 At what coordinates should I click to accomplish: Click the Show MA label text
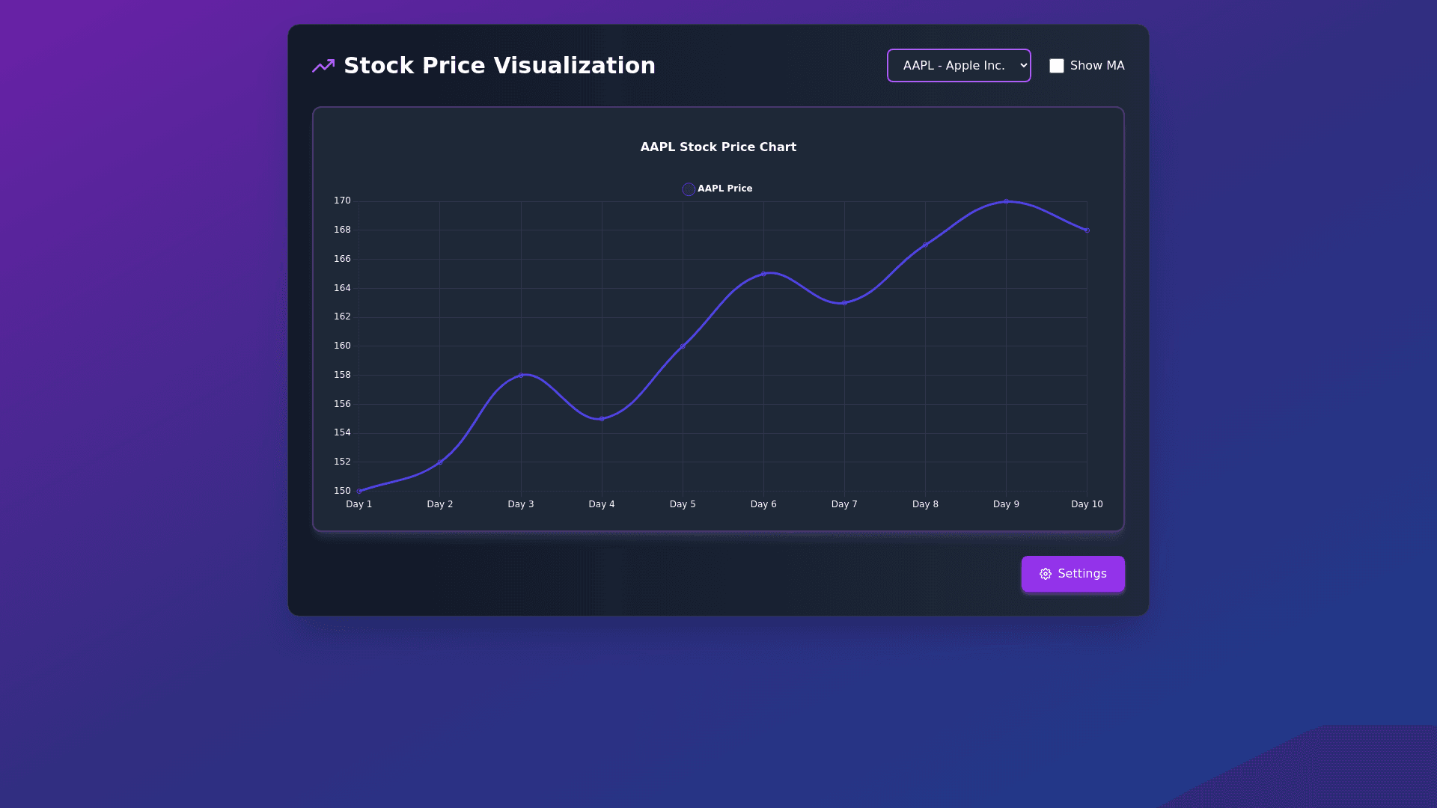[x=1096, y=66]
